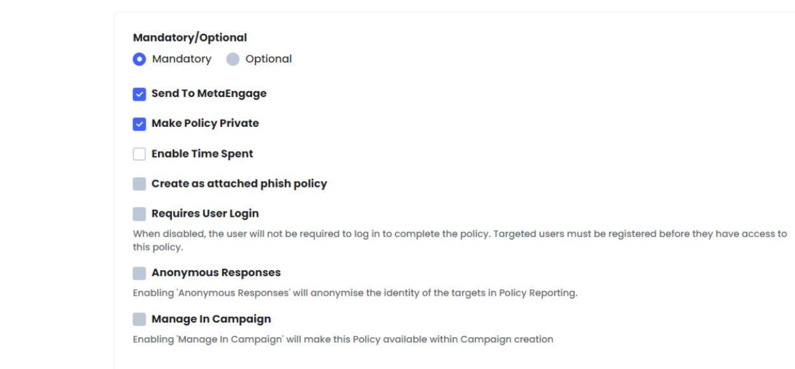Check the Manage In Campaign checkbox
The height and width of the screenshot is (369, 795).
140,319
